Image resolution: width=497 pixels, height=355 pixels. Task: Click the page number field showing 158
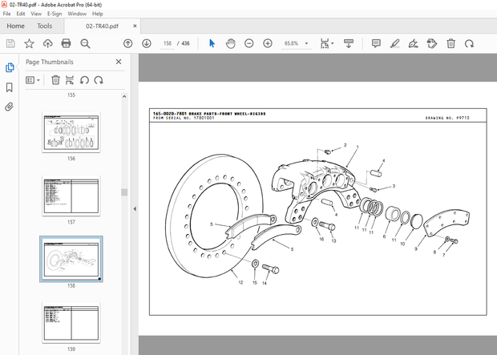168,43
